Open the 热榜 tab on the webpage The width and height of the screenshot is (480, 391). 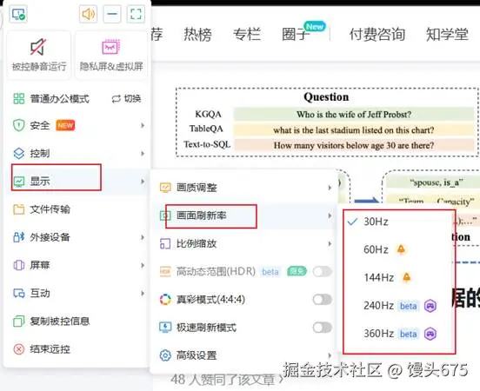197,34
